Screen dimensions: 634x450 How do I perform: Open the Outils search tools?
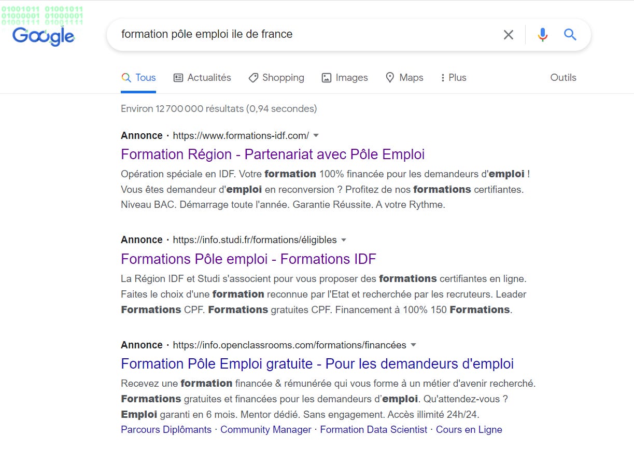[563, 78]
